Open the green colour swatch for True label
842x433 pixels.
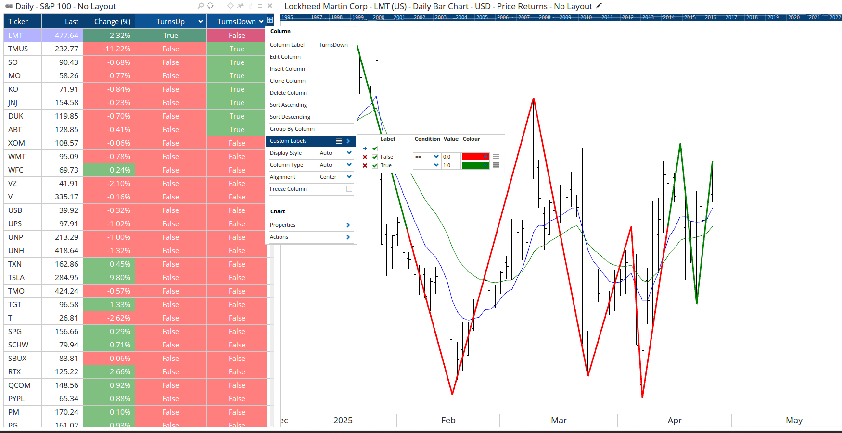click(x=475, y=165)
